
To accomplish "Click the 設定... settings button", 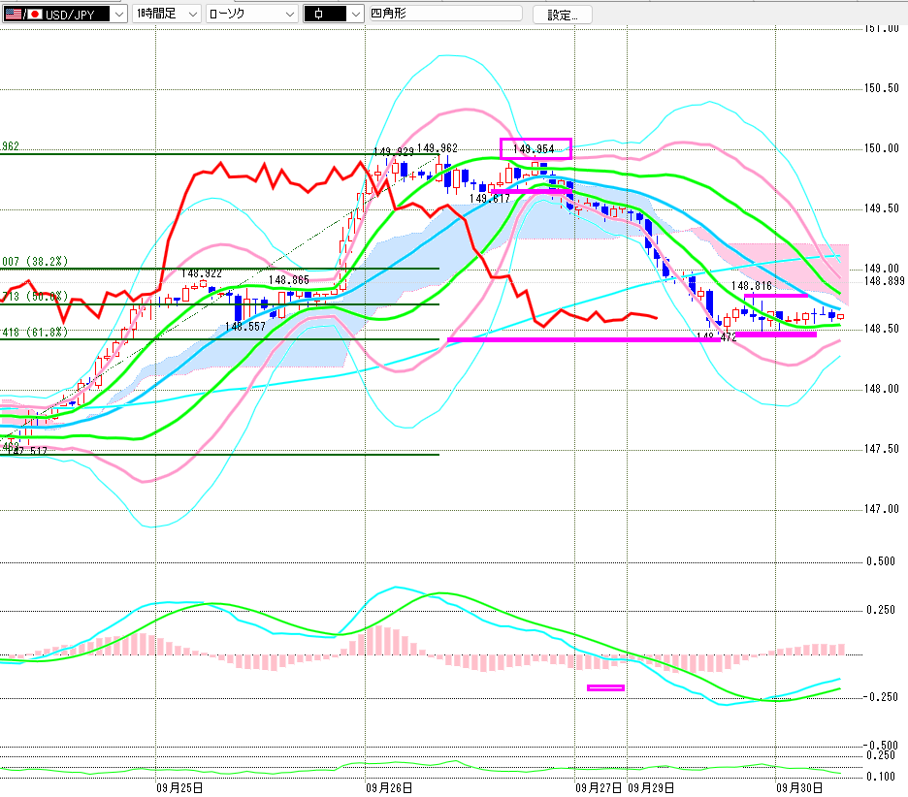I will tap(563, 15).
